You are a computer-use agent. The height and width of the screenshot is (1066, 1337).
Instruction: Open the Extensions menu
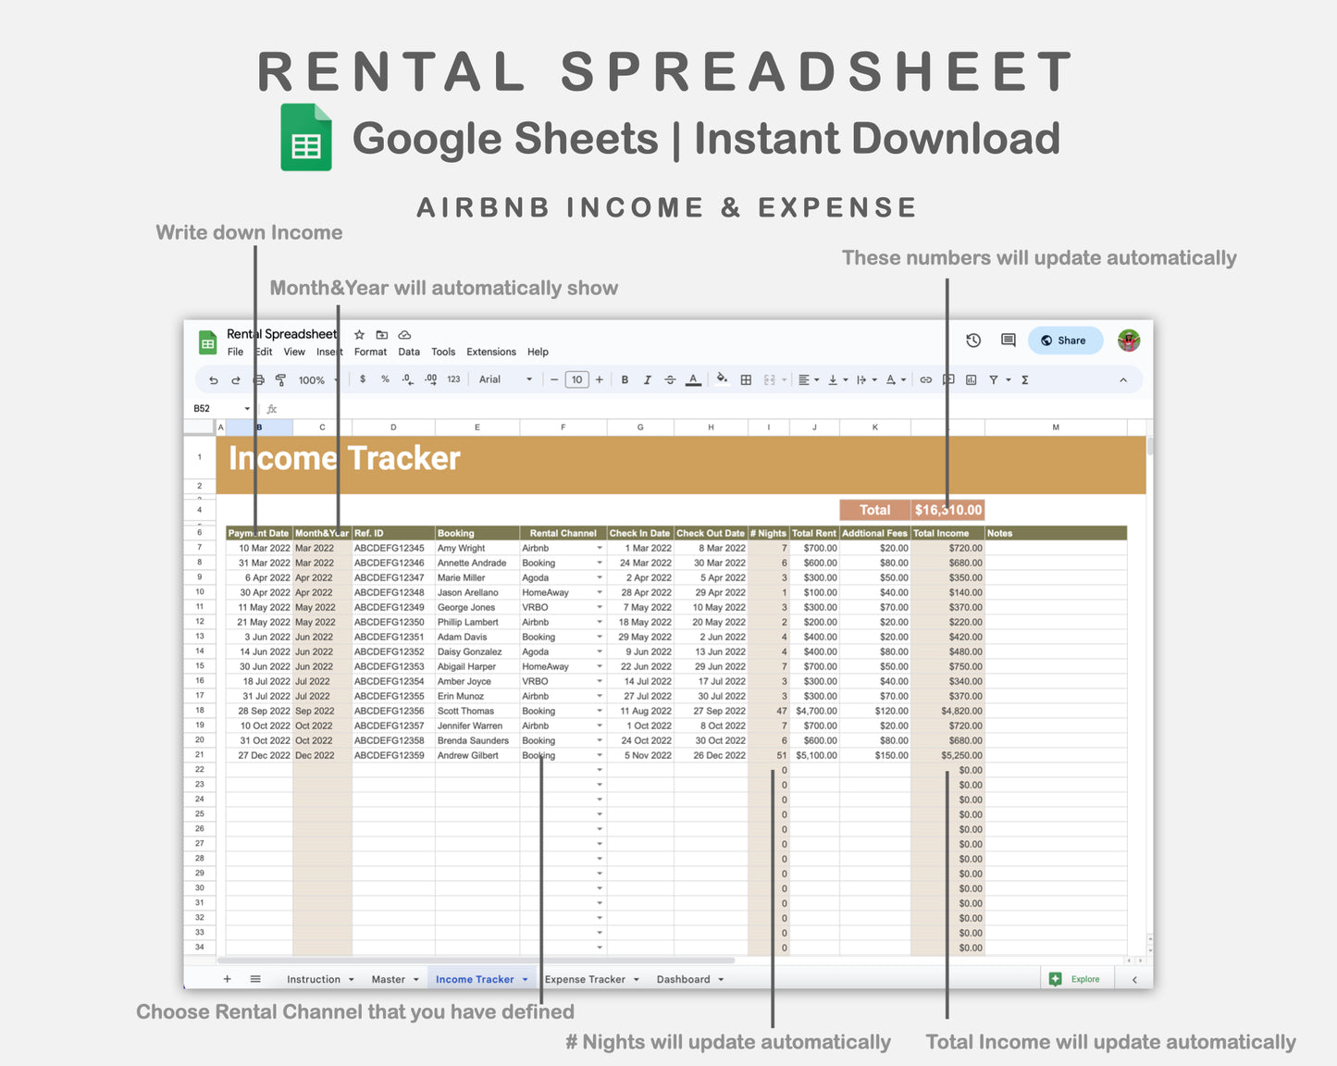pos(490,352)
